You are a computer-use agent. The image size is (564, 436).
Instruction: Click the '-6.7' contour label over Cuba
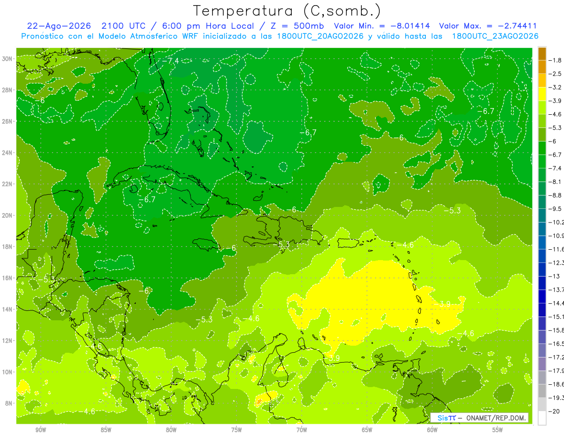click(x=147, y=199)
